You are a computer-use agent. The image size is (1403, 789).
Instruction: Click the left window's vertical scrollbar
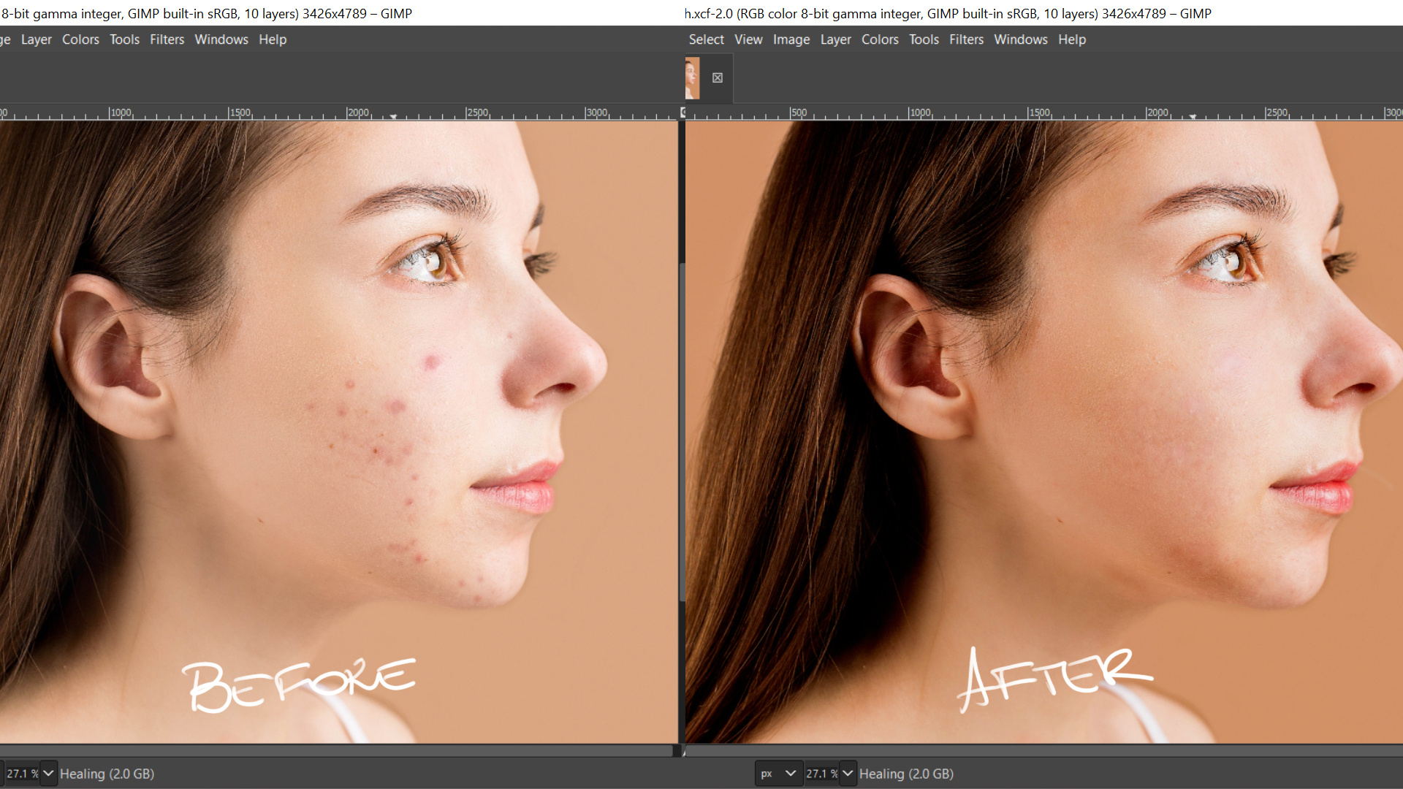(682, 431)
